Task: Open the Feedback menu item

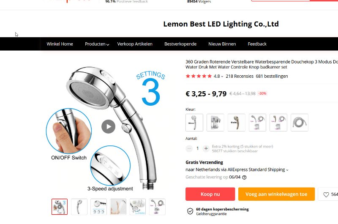Action: (257, 44)
